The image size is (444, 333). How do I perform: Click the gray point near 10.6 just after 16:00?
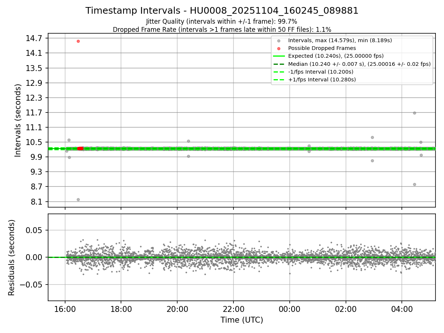coord(69,140)
